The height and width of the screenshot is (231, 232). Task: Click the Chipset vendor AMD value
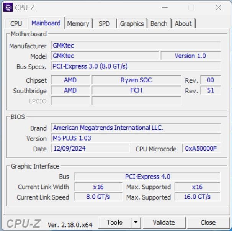pyautogui.click(x=70, y=80)
